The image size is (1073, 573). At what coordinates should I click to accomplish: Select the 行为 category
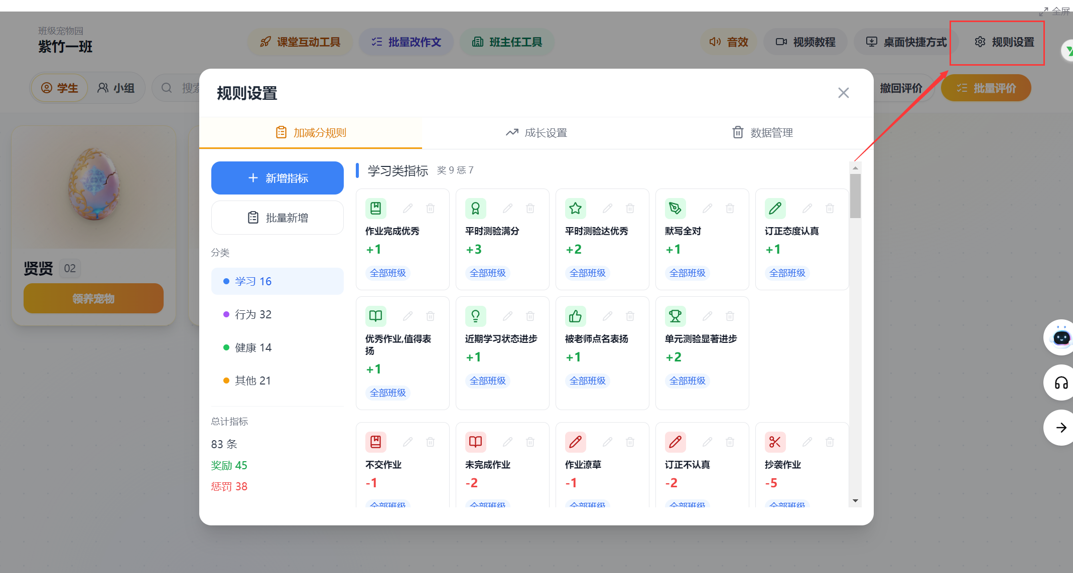coord(253,314)
